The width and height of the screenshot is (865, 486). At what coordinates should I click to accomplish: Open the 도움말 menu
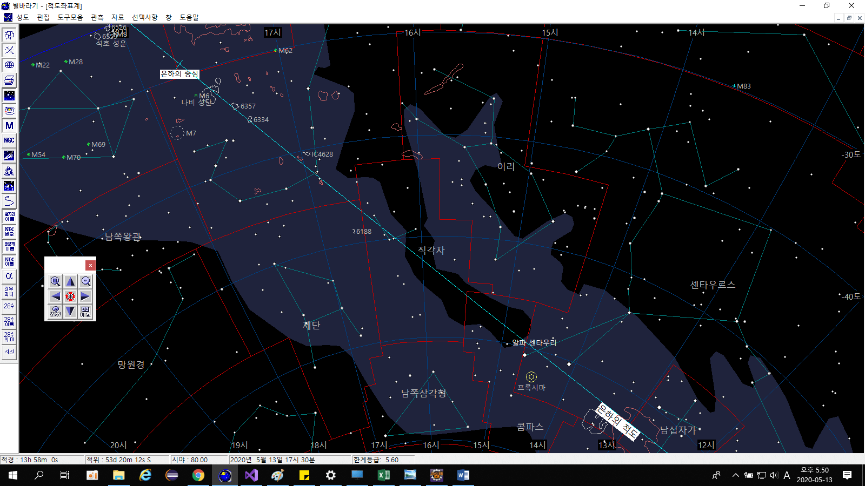(x=189, y=17)
